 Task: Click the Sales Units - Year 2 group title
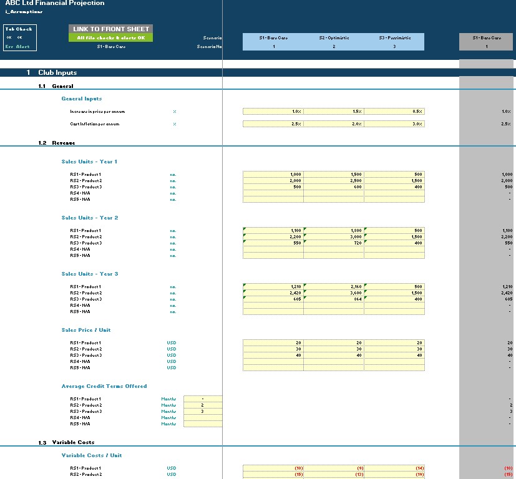(89, 218)
